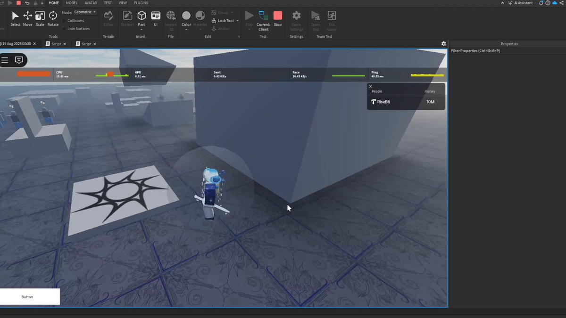Switch to the MODEL ribbon tab

point(72,3)
